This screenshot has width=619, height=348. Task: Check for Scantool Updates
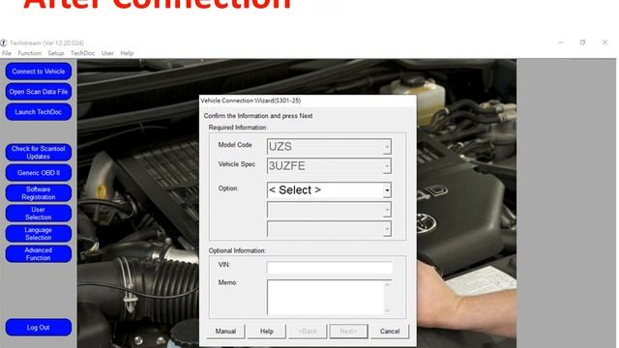(x=39, y=153)
